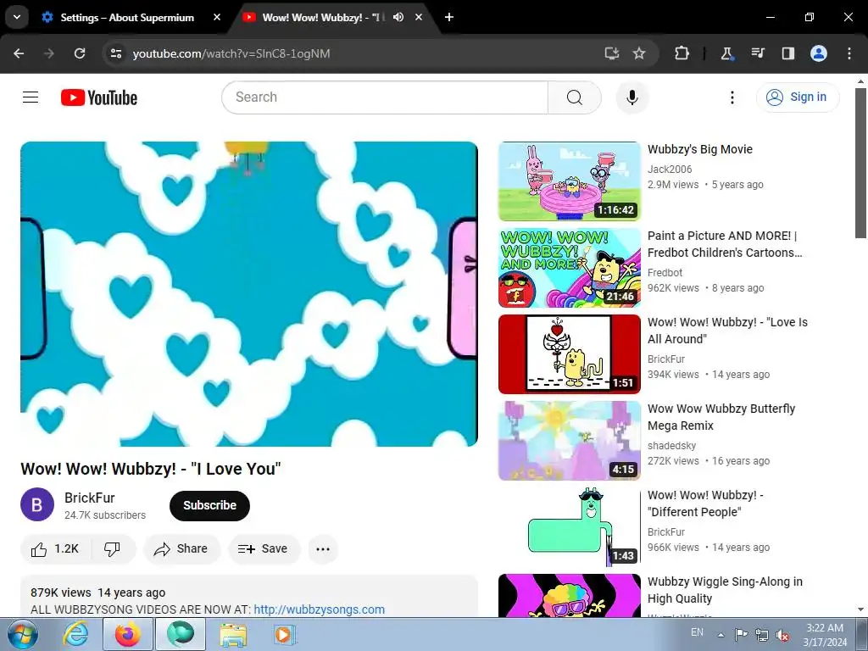Close the YouTube tab
The image size is (868, 651).
coord(419,17)
